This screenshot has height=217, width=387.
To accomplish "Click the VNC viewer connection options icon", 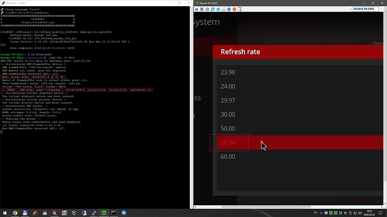I will click(196, 9).
